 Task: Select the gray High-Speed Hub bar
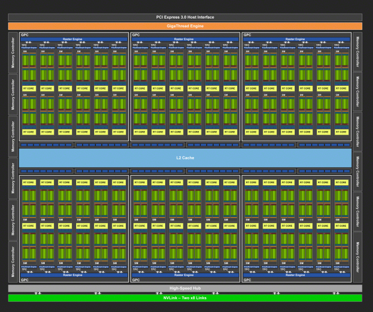tap(185, 288)
